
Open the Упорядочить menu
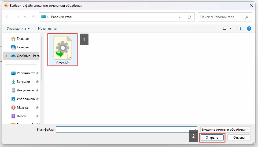coord(18,28)
